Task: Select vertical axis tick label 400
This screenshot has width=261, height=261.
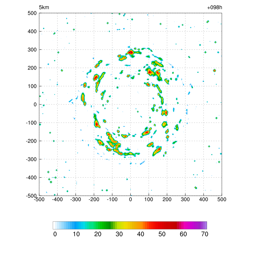Action: pyautogui.click(x=32, y=31)
